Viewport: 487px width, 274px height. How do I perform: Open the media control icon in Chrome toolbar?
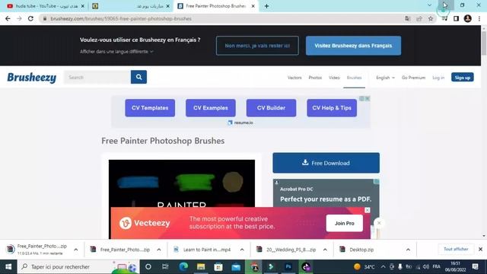click(444, 18)
